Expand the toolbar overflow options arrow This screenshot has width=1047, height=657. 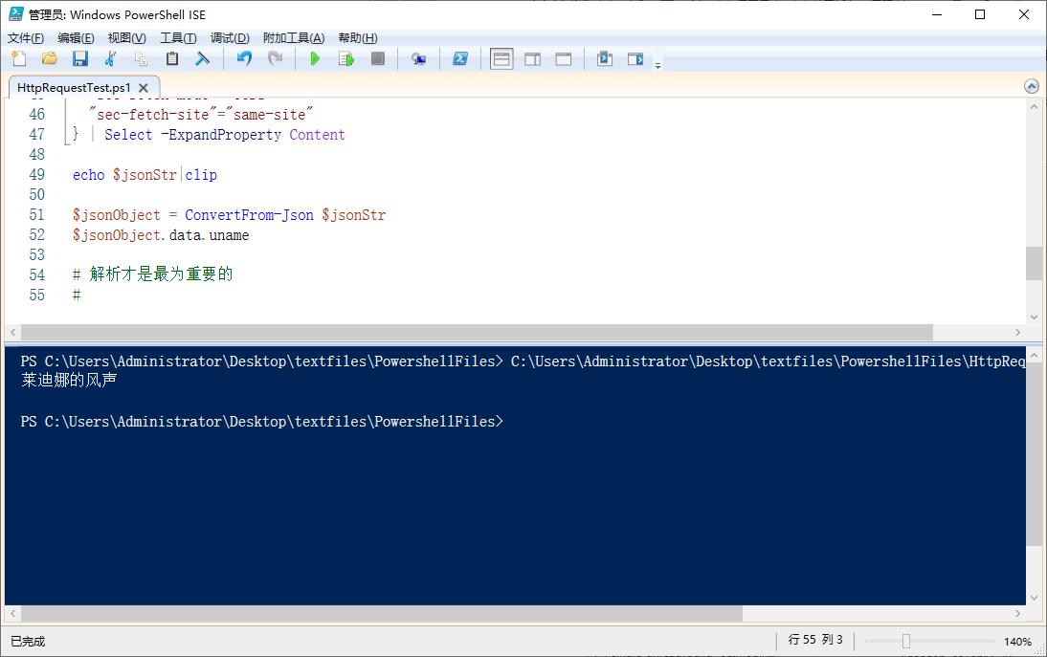(658, 65)
